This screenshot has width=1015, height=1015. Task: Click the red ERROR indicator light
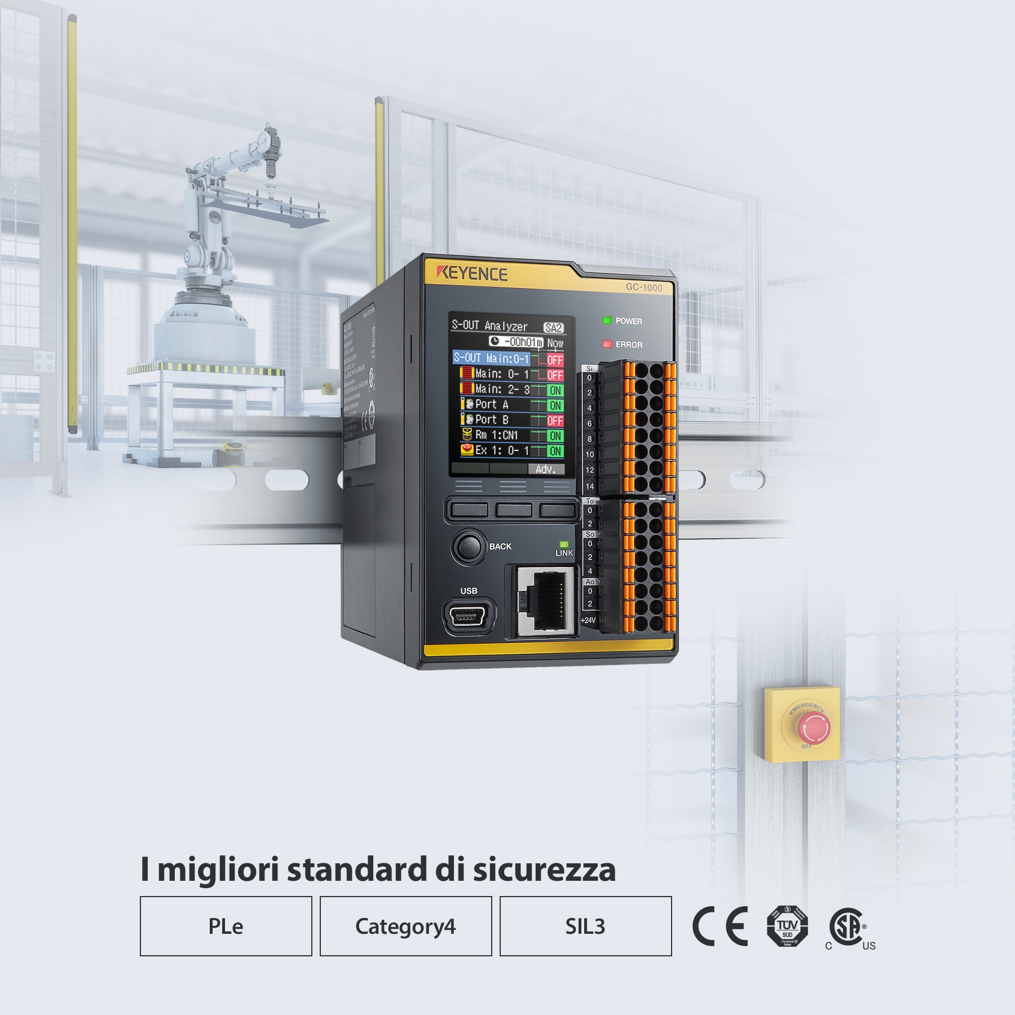click(x=607, y=344)
